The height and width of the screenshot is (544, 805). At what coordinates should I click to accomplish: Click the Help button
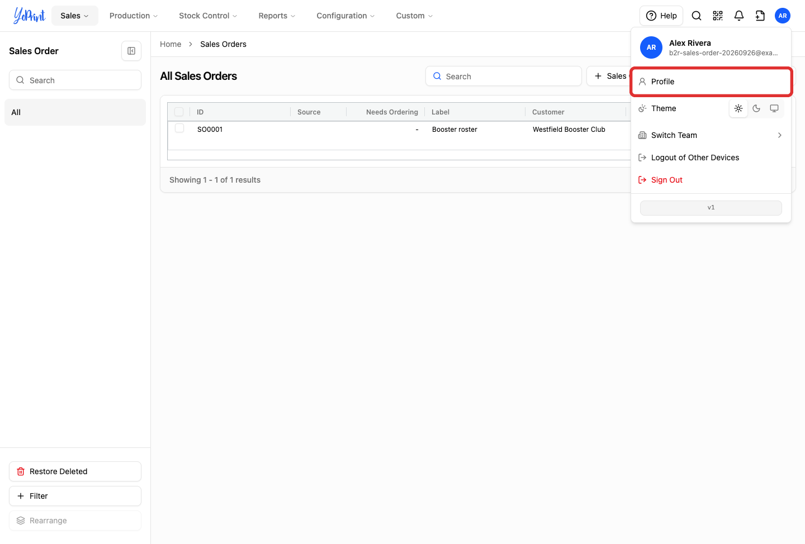[661, 16]
